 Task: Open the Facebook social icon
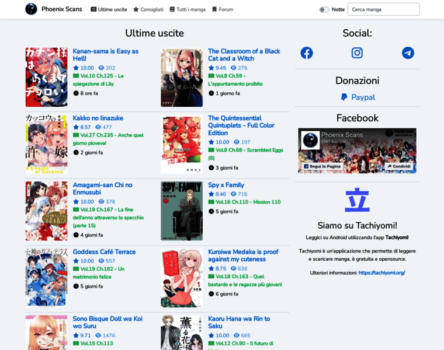tap(307, 53)
